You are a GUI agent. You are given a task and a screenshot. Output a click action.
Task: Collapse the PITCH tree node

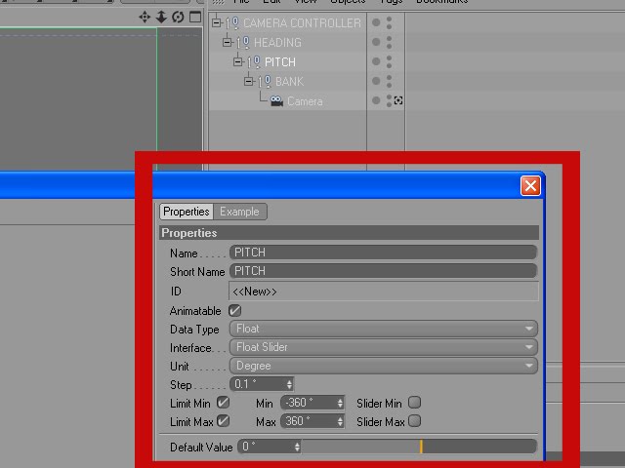[238, 61]
